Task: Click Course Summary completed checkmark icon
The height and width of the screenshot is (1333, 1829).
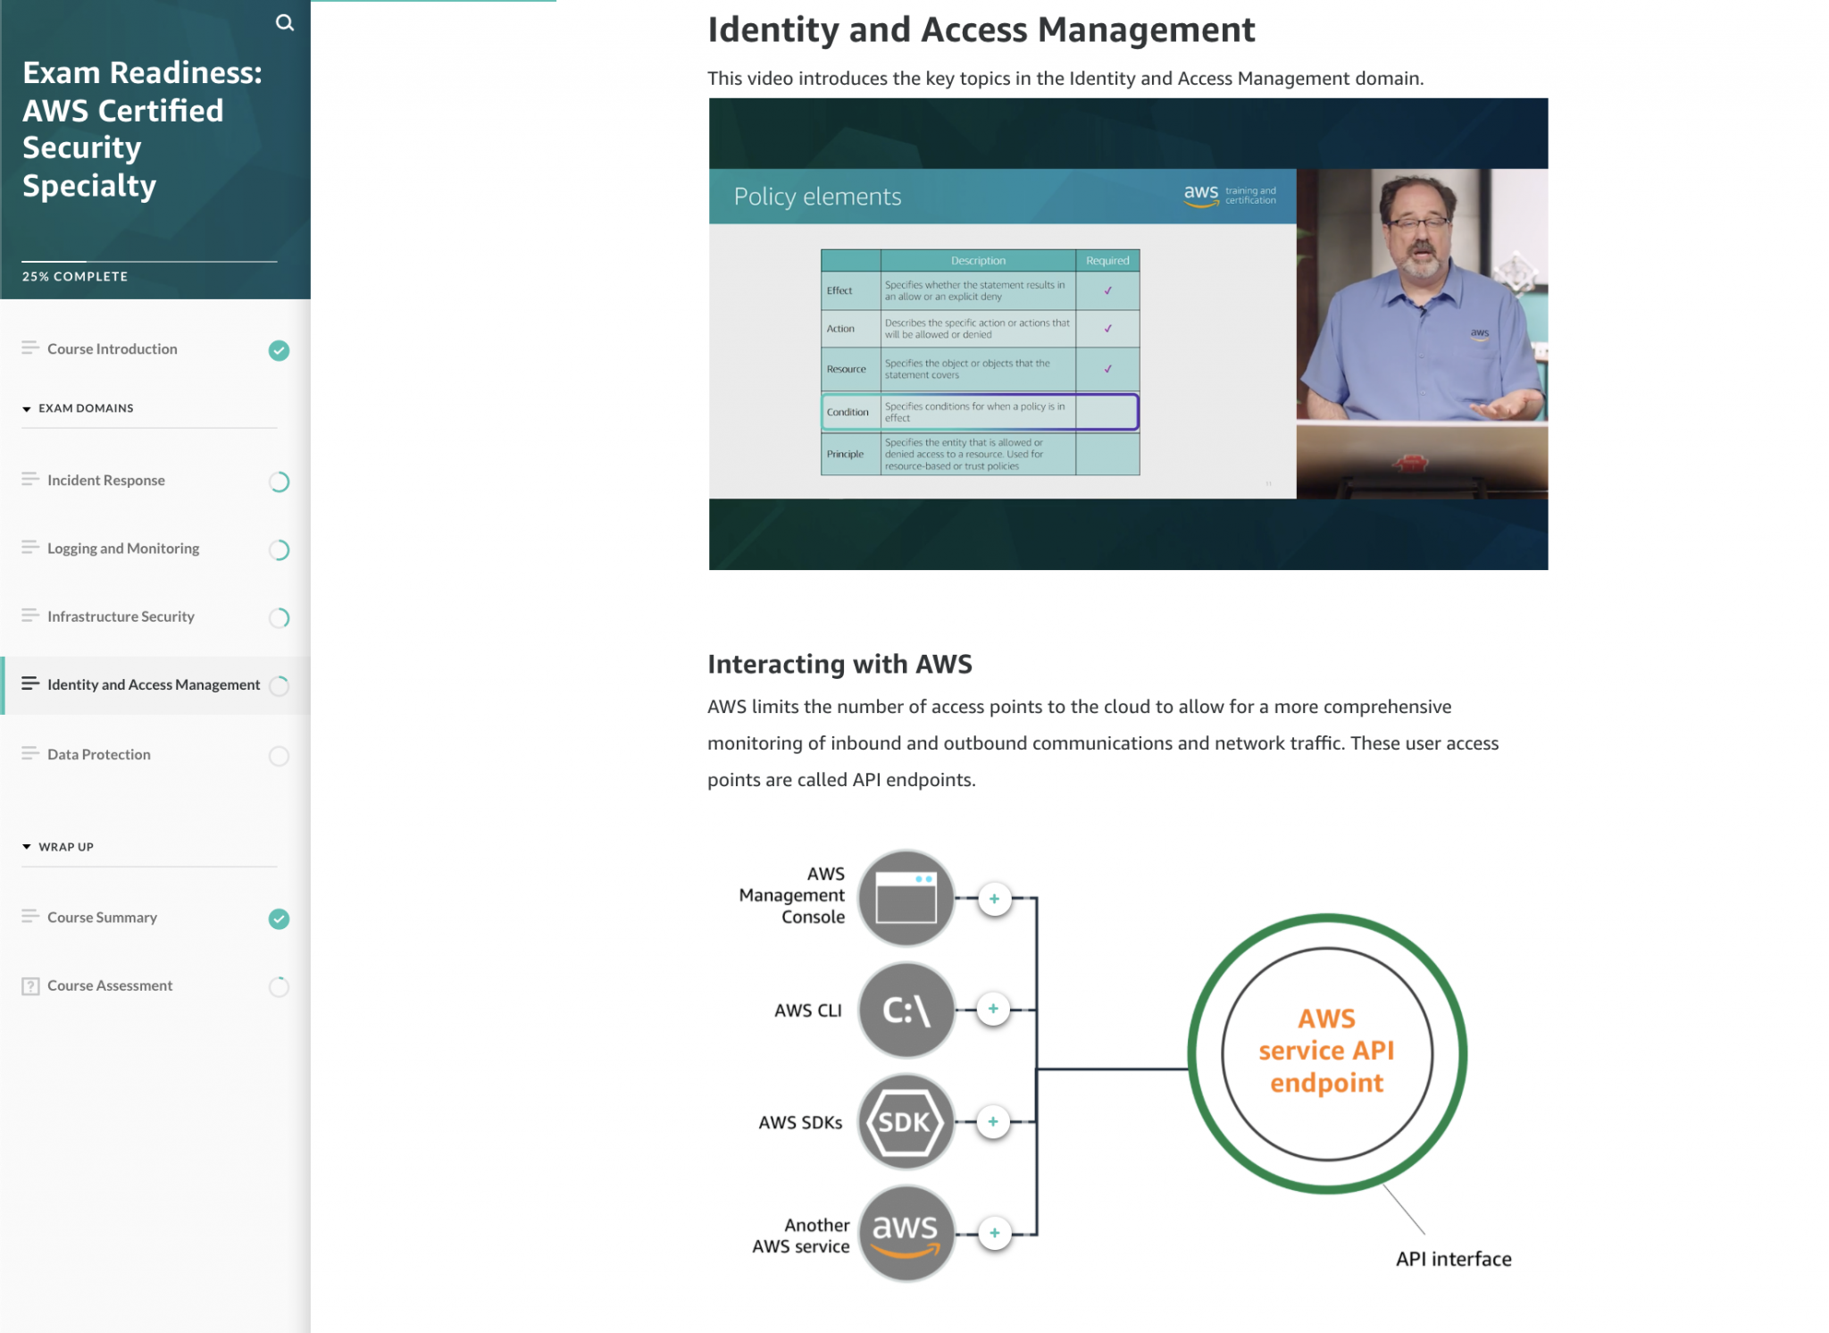Action: (279, 918)
